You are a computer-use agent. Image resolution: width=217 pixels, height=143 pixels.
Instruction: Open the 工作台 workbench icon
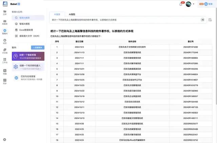point(4,61)
